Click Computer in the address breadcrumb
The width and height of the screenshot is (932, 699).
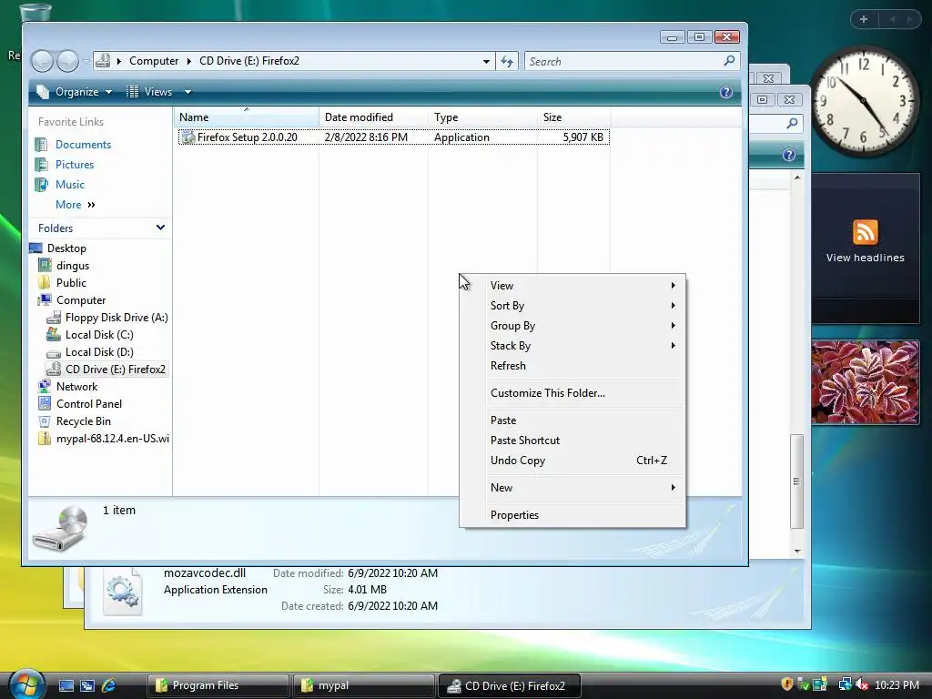[x=153, y=61]
